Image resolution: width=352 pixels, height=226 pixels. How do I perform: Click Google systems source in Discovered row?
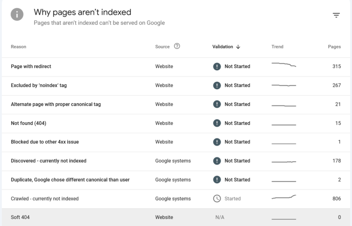(173, 161)
